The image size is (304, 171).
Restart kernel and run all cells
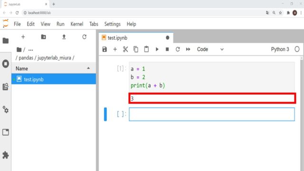point(188,49)
